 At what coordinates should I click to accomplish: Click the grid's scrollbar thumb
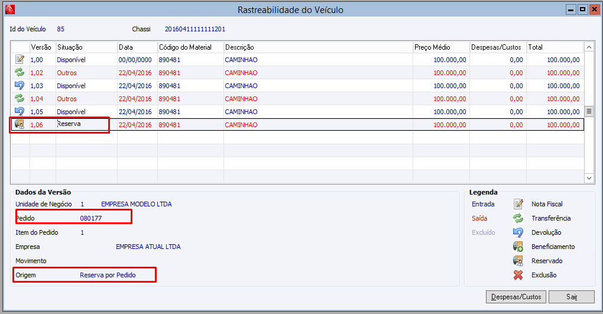tap(589, 112)
